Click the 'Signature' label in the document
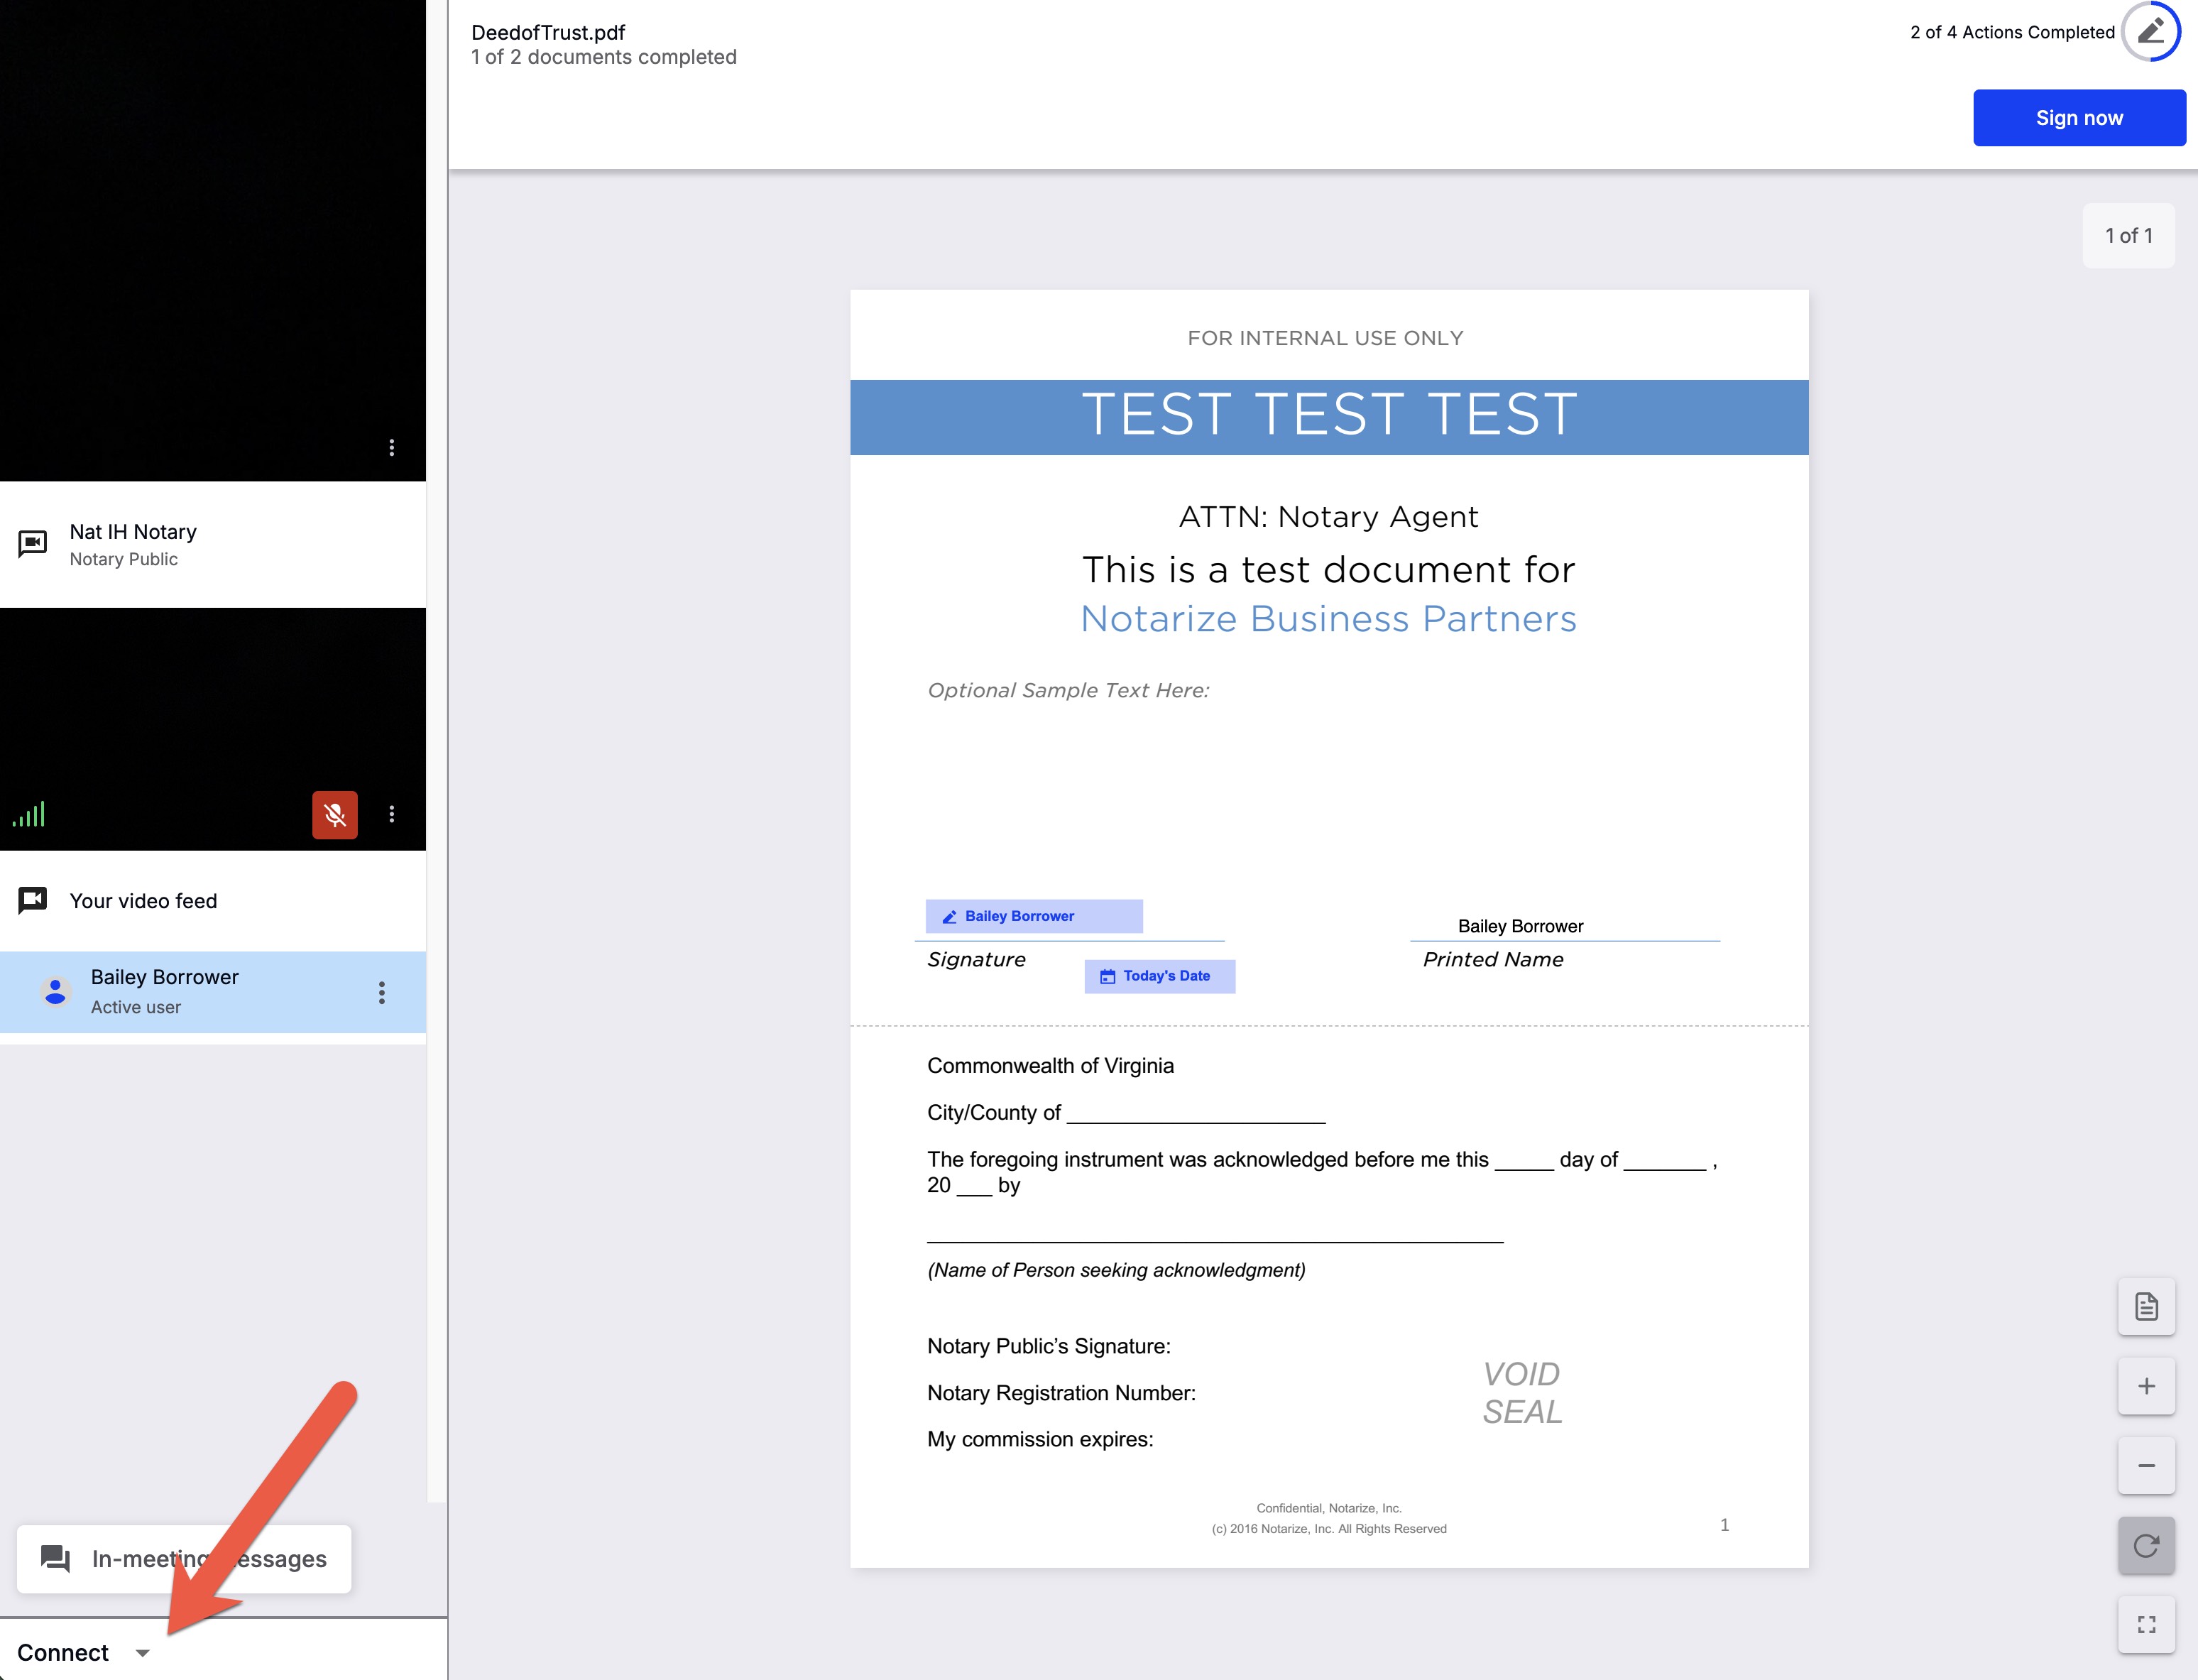This screenshot has width=2198, height=1680. (x=976, y=960)
